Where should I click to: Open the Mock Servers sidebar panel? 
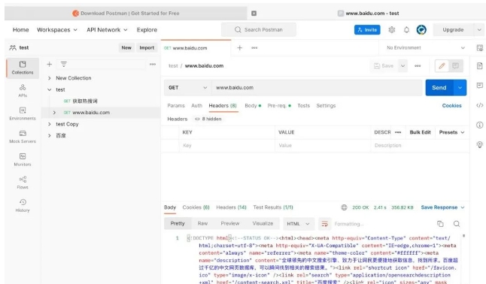tap(23, 136)
